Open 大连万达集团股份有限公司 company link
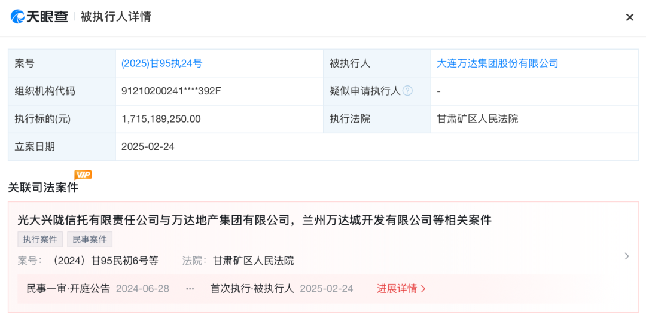Viewport: 646px width, 318px height. [498, 63]
